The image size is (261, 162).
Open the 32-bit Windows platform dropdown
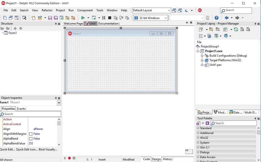pos(166,18)
